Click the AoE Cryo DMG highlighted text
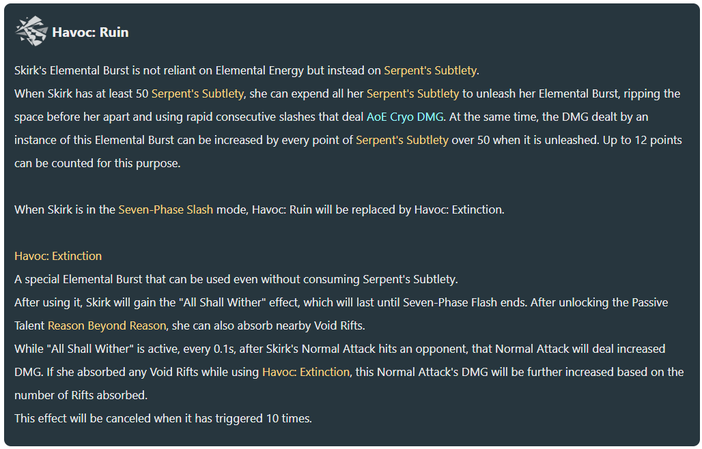 click(405, 117)
